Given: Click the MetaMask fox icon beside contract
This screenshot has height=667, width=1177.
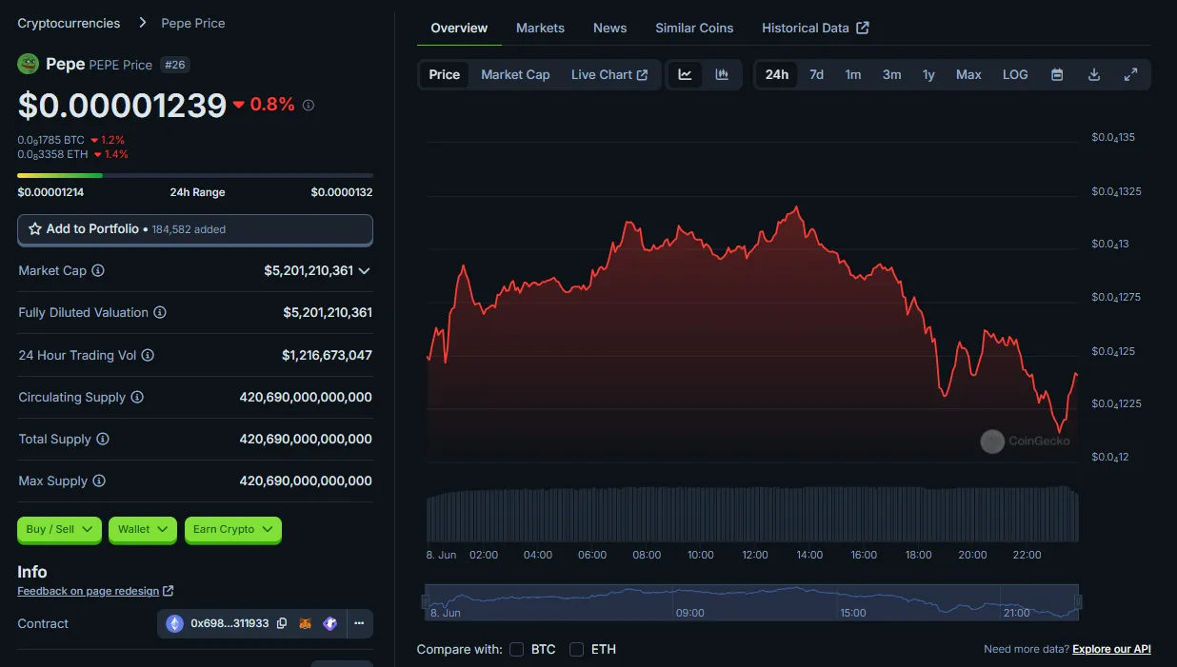Looking at the screenshot, I should (x=306, y=623).
